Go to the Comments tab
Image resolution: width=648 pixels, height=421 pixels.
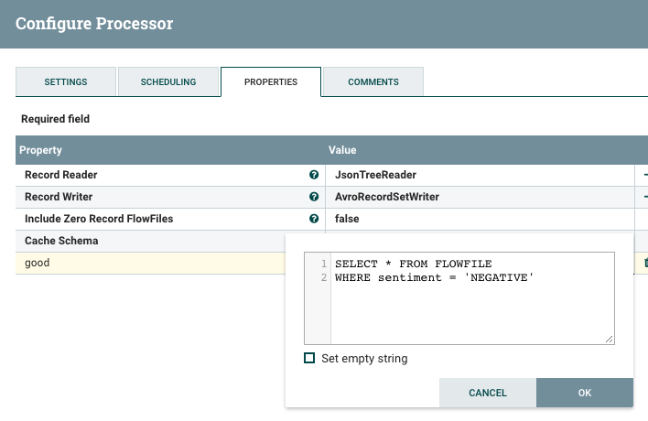coord(373,81)
